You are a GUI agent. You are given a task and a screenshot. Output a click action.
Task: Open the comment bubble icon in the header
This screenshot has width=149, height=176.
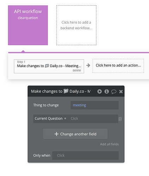114,92
